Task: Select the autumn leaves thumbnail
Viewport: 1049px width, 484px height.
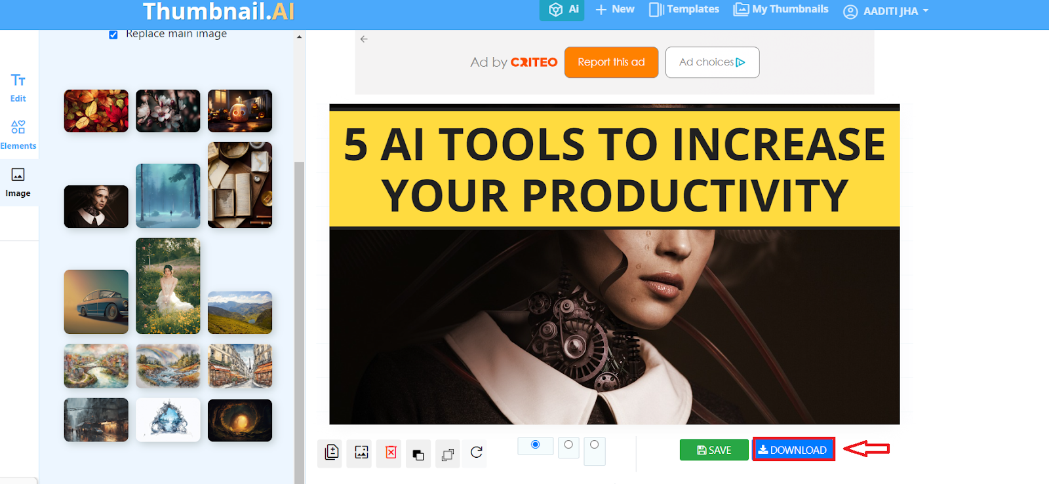Action: 96,111
